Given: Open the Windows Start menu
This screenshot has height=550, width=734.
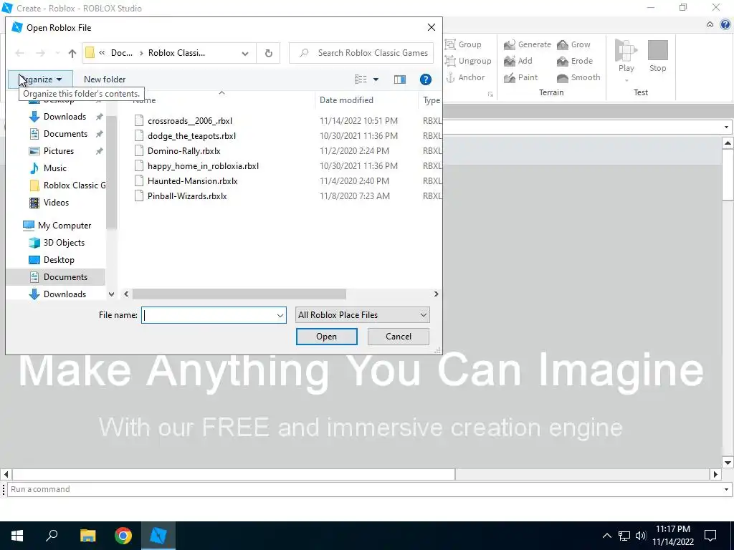Looking at the screenshot, I should (x=17, y=536).
